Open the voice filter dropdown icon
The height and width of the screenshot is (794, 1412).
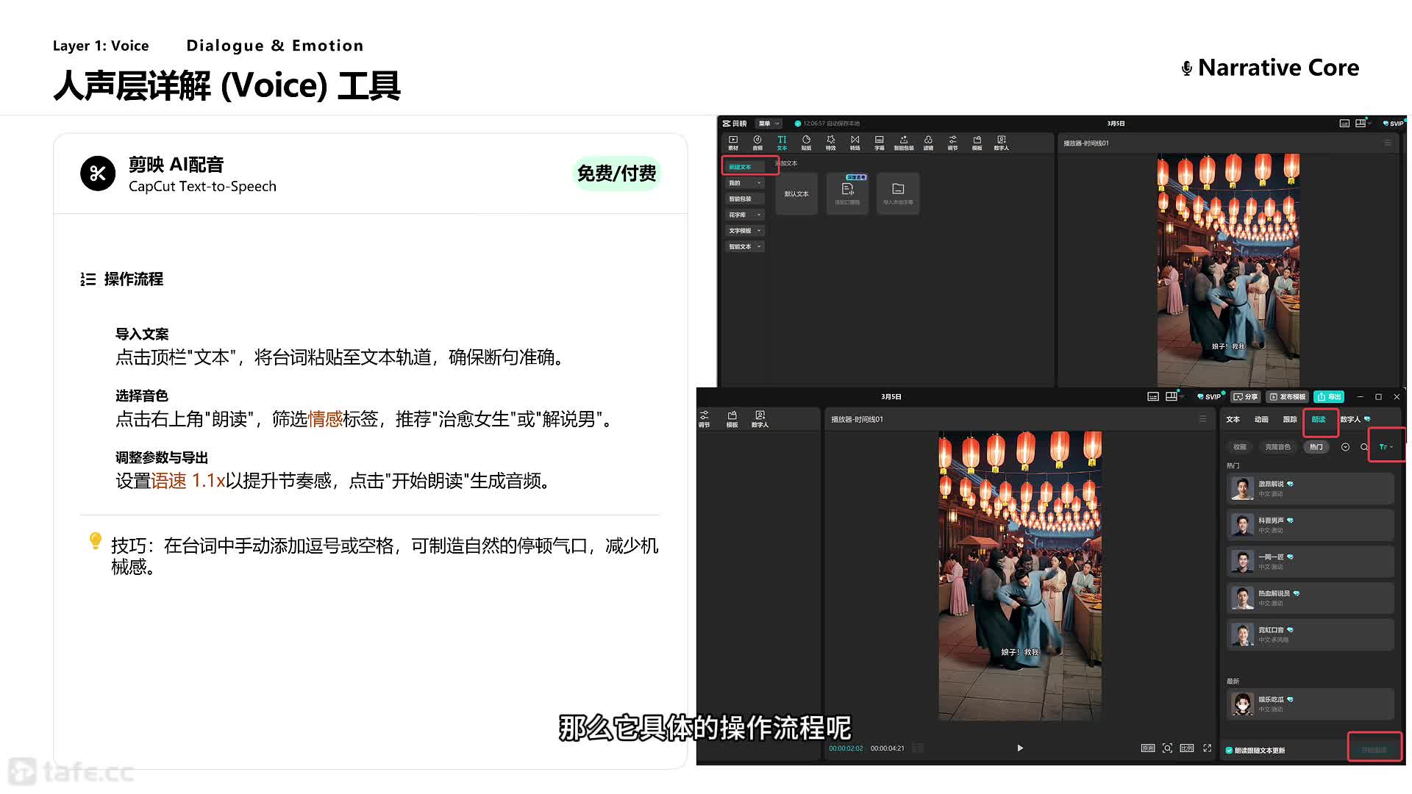coord(1386,447)
